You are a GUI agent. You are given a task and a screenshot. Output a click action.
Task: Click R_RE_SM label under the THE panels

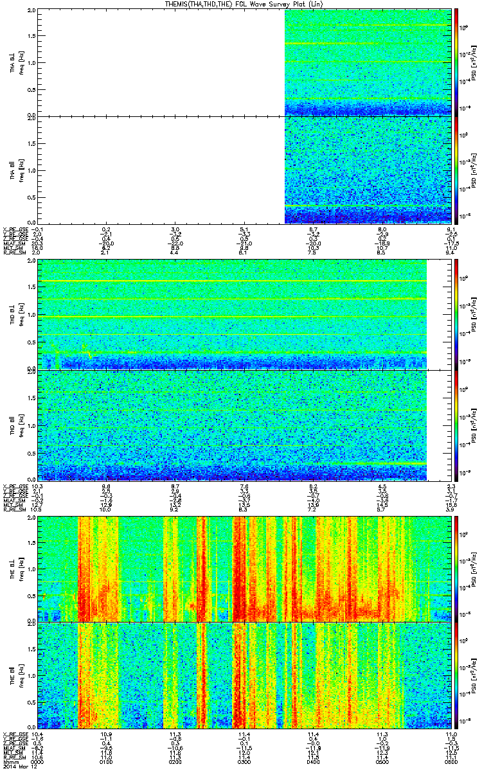[x=13, y=758]
